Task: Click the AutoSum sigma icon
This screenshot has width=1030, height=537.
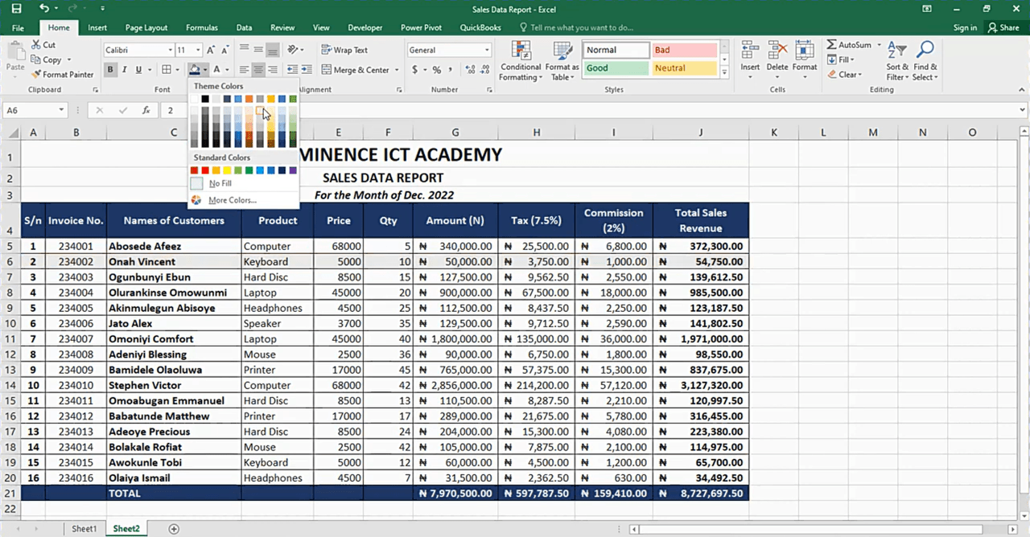Action: (x=832, y=45)
